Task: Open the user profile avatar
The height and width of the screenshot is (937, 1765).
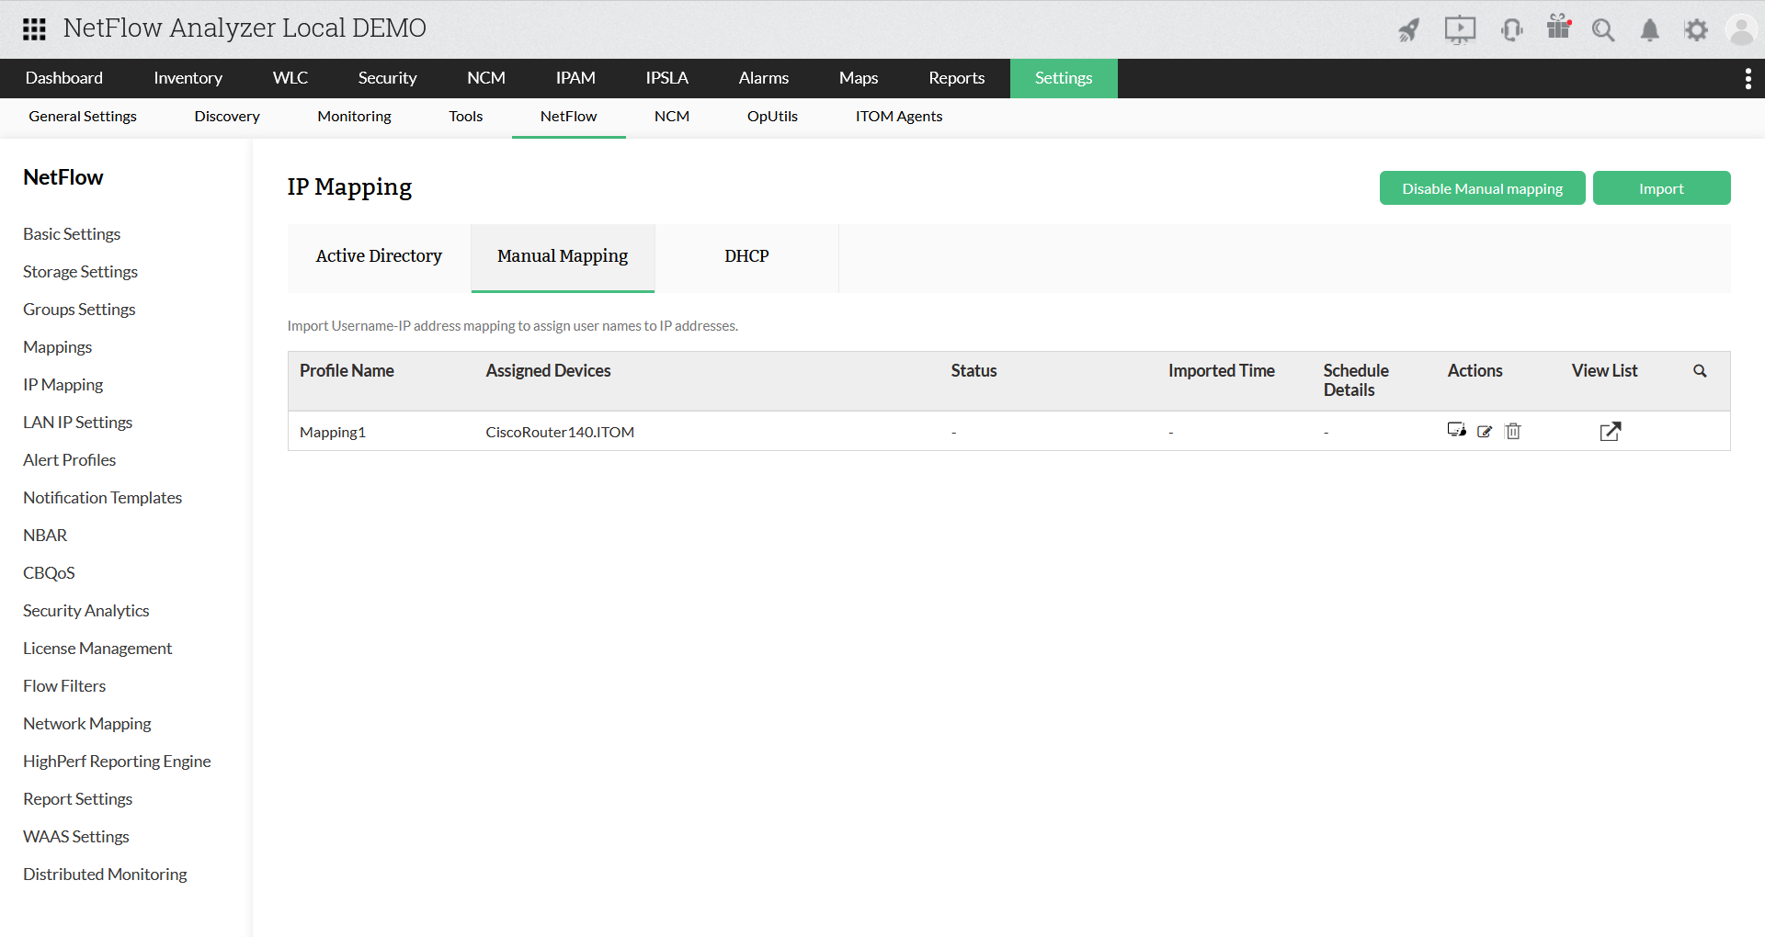Action: point(1742,29)
